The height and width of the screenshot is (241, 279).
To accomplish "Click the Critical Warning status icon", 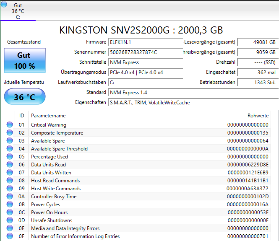I will pyautogui.click(x=10, y=125).
